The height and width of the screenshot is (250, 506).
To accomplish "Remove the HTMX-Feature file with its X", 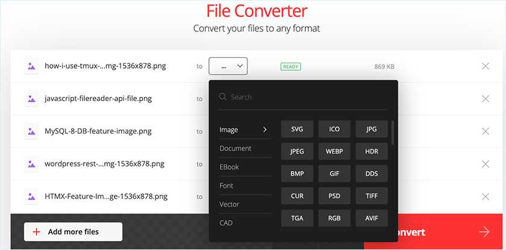I will (x=486, y=196).
